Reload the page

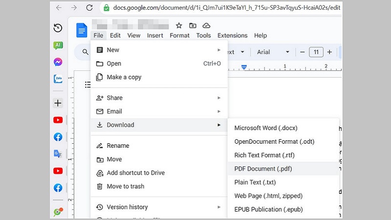point(89,8)
